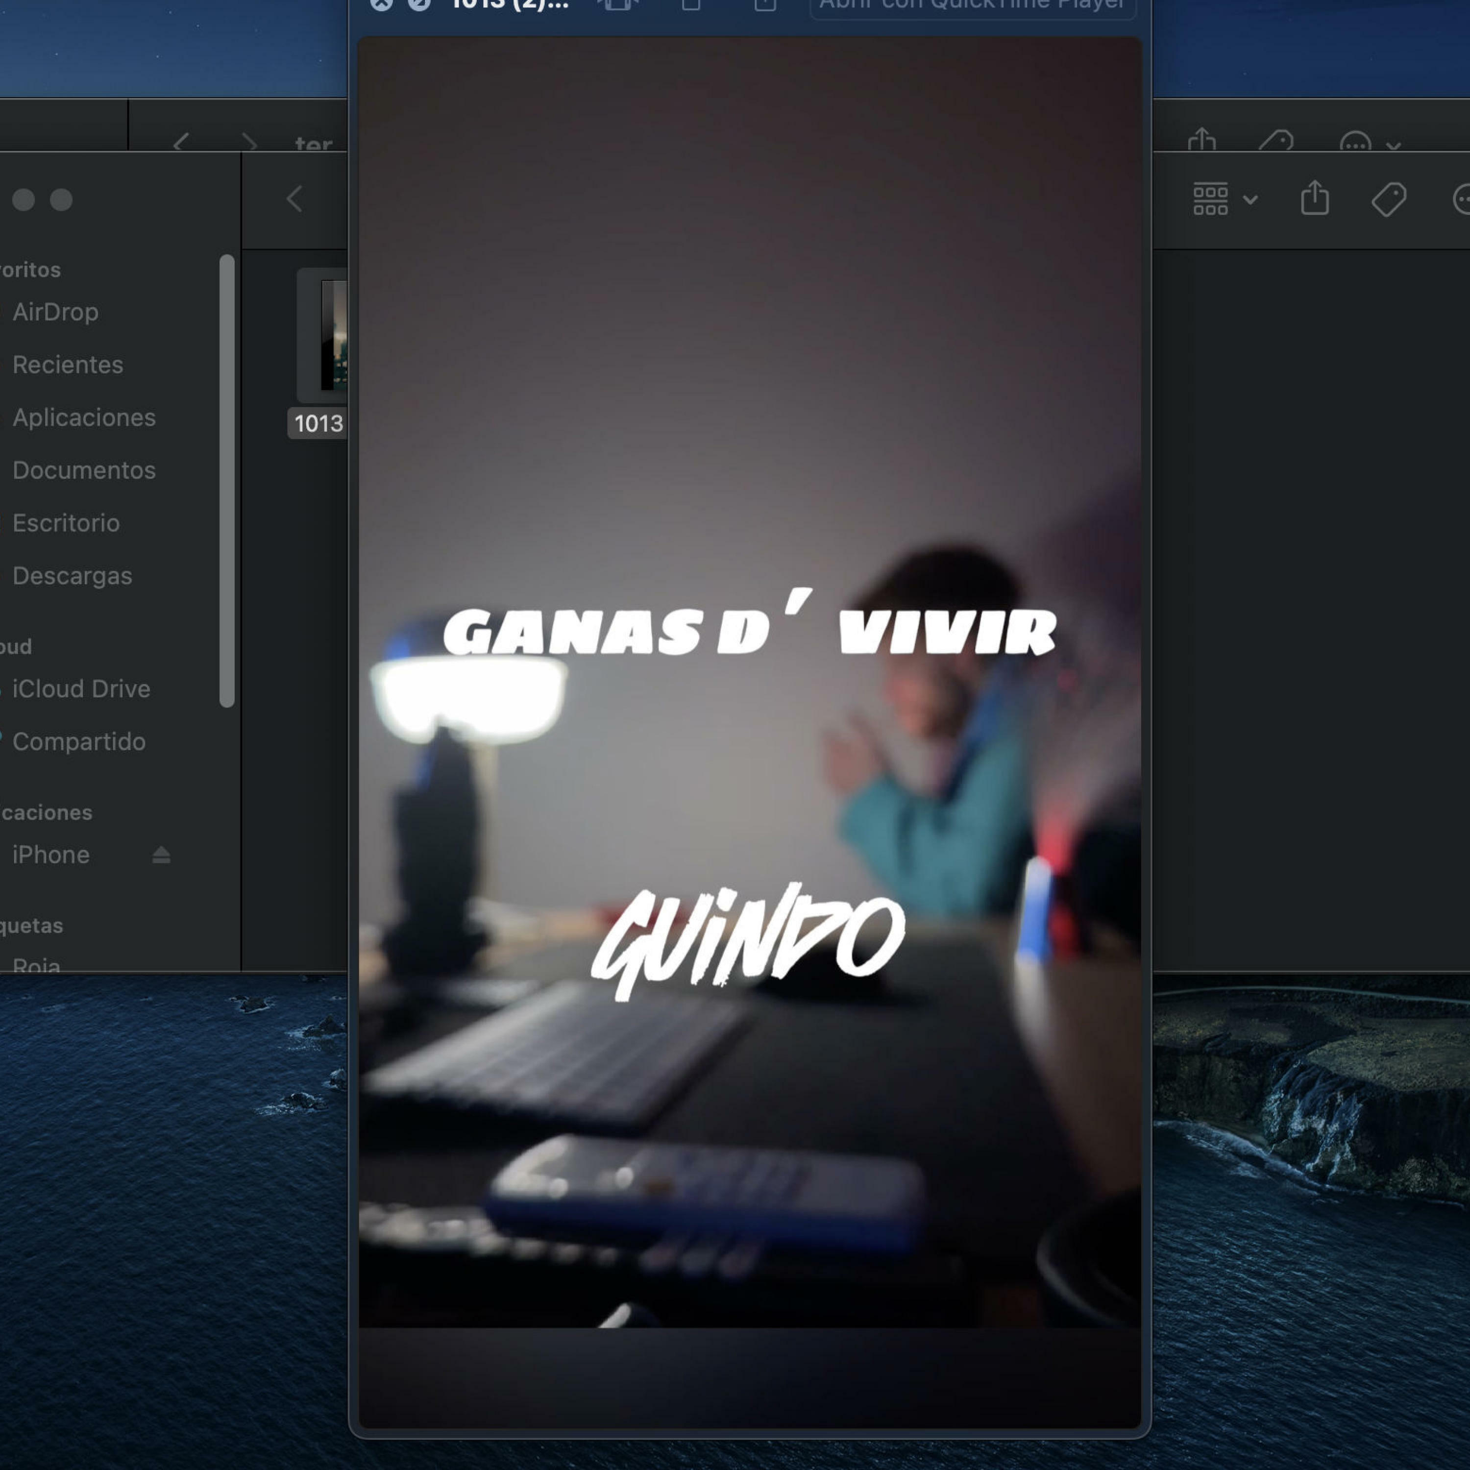The width and height of the screenshot is (1470, 1470).
Task: Click the back chevron in rear Finder window
Action: (x=181, y=142)
